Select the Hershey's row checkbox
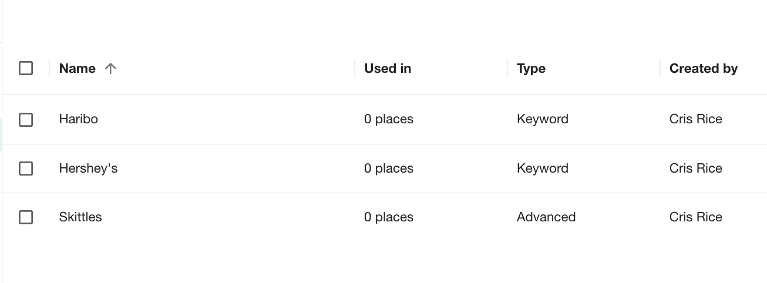The image size is (767, 283). tap(26, 169)
